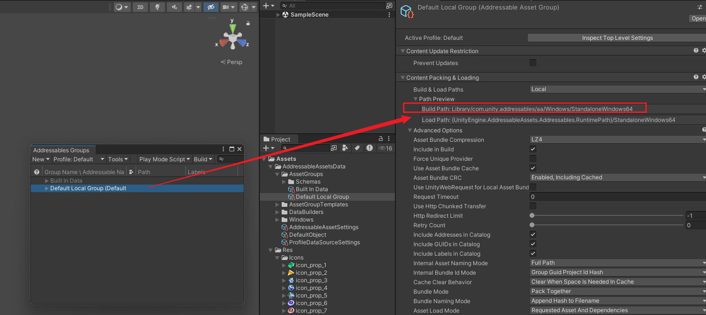Click search by type icon in Project
Image resolution: width=706 pixels, height=315 pixels.
345,148
